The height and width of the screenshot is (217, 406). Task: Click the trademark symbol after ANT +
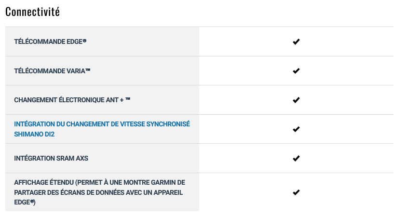(x=128, y=99)
